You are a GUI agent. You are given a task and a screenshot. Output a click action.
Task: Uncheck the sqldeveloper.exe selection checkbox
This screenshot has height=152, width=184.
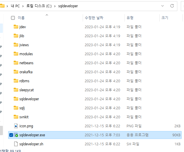[x=11, y=135]
